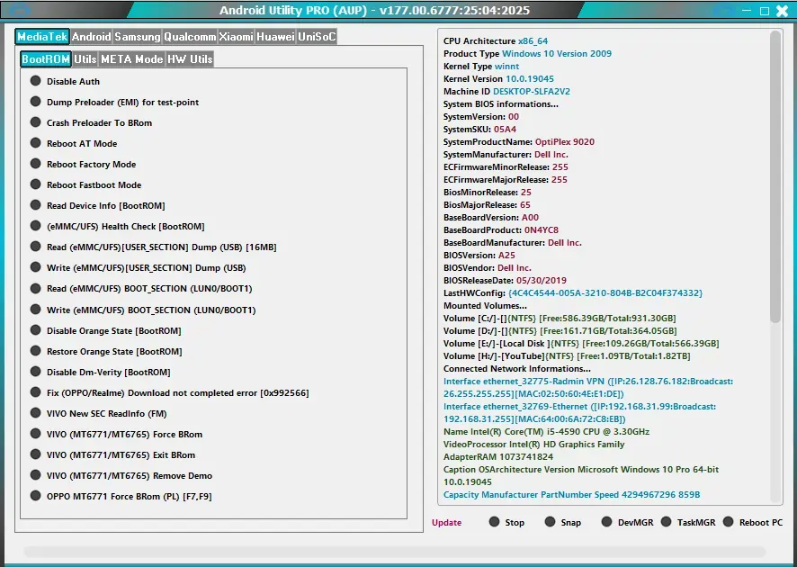Choose Crash Preloader To BRom
Viewport: 797px width, 567px height.
(91, 123)
